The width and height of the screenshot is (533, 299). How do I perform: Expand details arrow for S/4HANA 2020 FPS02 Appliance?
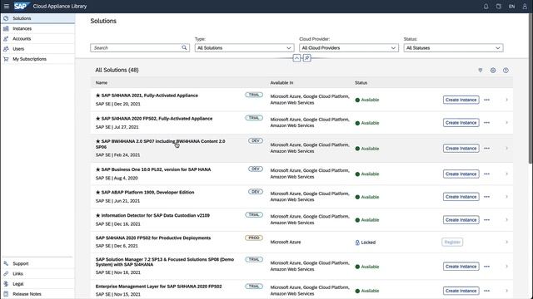coord(506,122)
